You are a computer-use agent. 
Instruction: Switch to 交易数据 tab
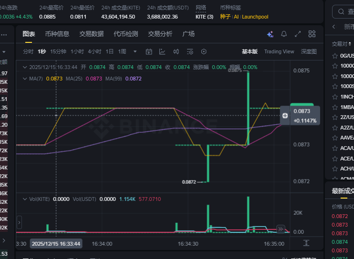[x=92, y=34]
